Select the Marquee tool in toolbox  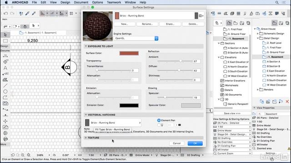[x=5, y=41]
